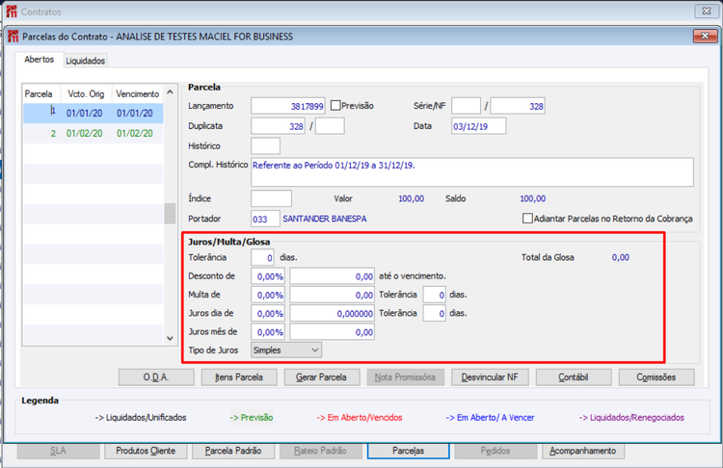Click the parcel list scrollbar thumb

[x=170, y=213]
